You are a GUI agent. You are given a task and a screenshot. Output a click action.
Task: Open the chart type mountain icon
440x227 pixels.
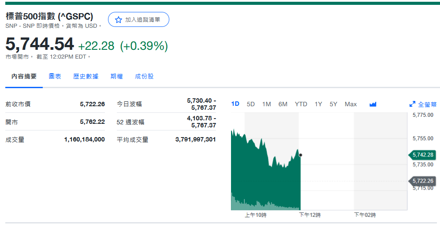[373, 104]
